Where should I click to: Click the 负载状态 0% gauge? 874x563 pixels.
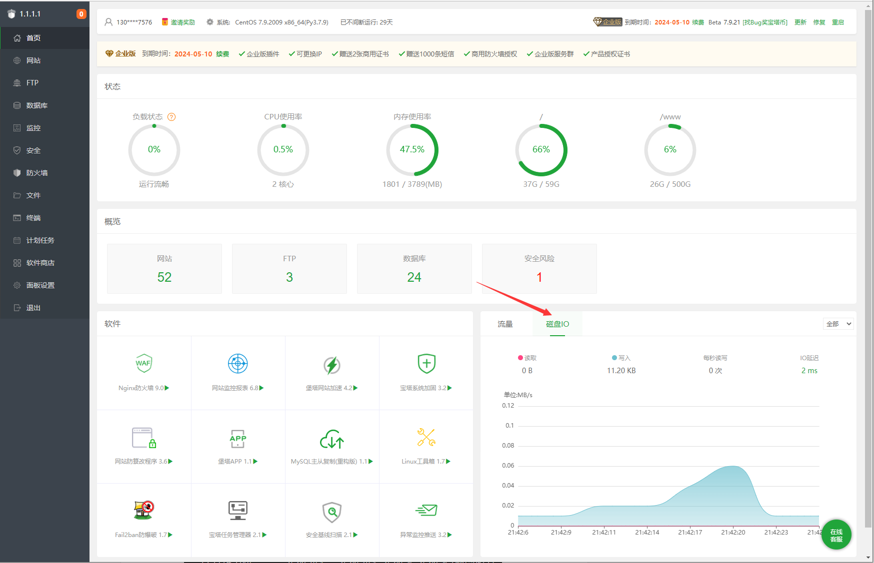[x=154, y=150]
